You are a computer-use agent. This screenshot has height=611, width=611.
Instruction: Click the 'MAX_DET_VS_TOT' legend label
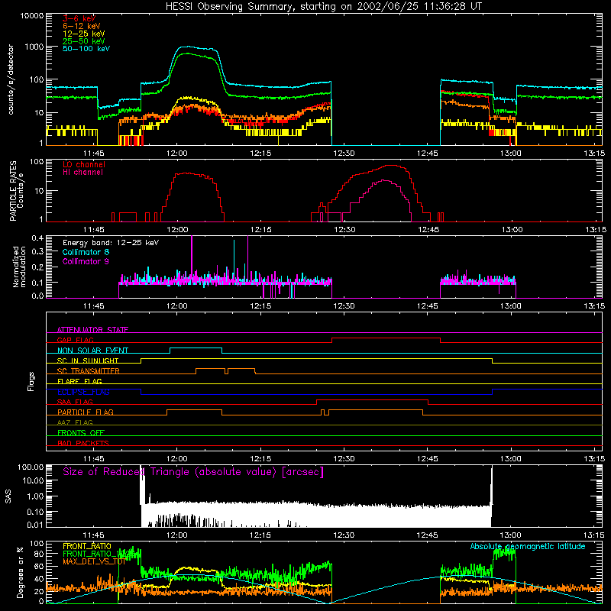[94, 561]
